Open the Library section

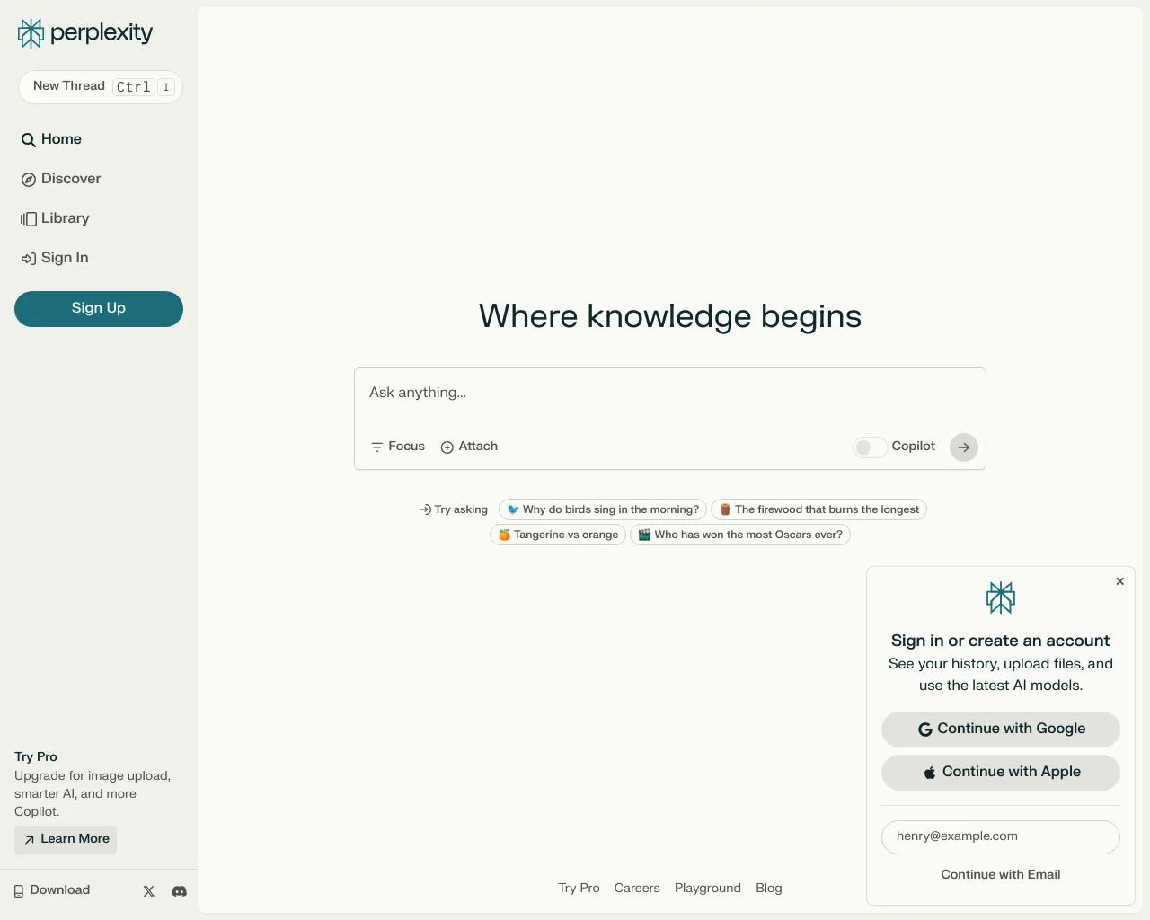coord(55,218)
